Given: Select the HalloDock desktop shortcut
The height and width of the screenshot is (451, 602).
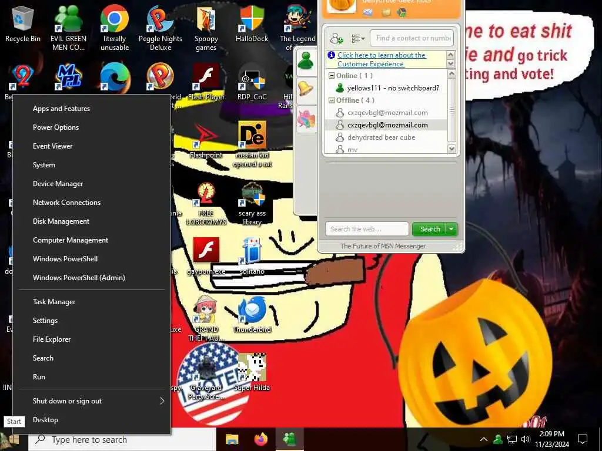Looking at the screenshot, I should click(252, 23).
